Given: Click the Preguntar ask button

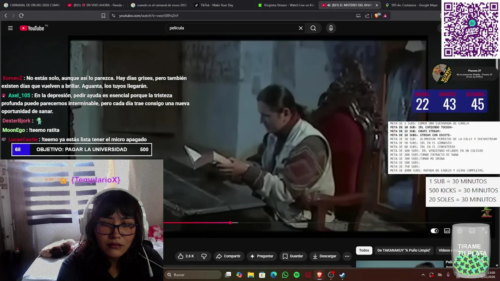Looking at the screenshot, I should (x=262, y=256).
